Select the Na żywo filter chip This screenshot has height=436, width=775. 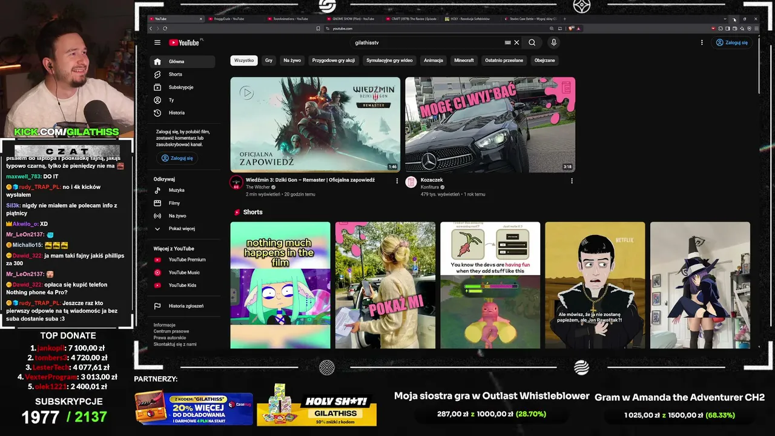pyautogui.click(x=292, y=61)
